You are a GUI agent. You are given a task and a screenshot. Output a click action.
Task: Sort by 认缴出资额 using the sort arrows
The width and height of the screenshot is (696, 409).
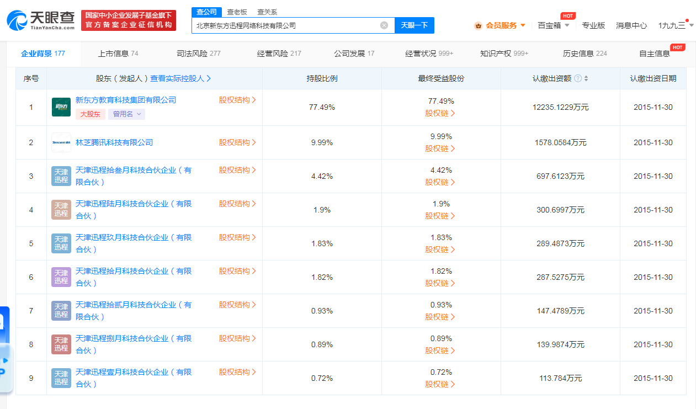click(586, 79)
